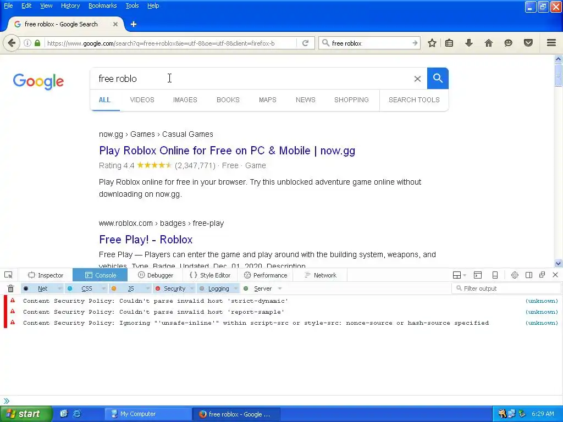Open Play Roblox Online now.gg result
563x422 pixels.
[x=227, y=151]
